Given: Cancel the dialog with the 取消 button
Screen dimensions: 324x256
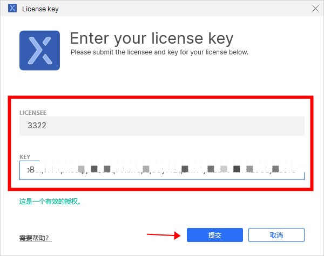Looking at the screenshot, I should click(x=276, y=235).
